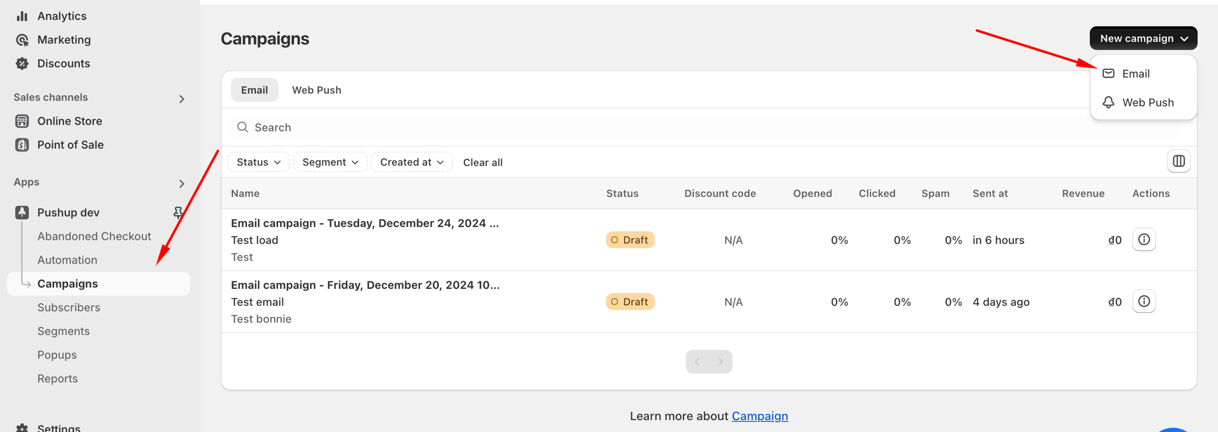The width and height of the screenshot is (1218, 432).
Task: Open the Segment filter dropdown
Action: (330, 162)
